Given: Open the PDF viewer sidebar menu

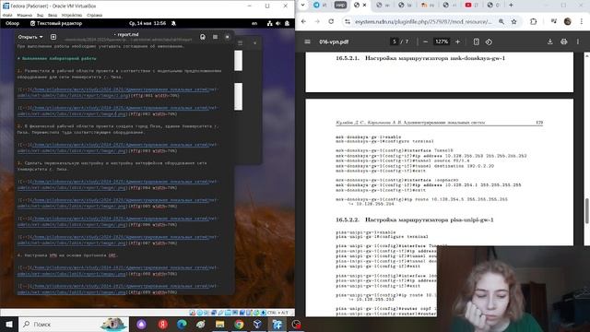Looking at the screenshot, I should tap(307, 41).
